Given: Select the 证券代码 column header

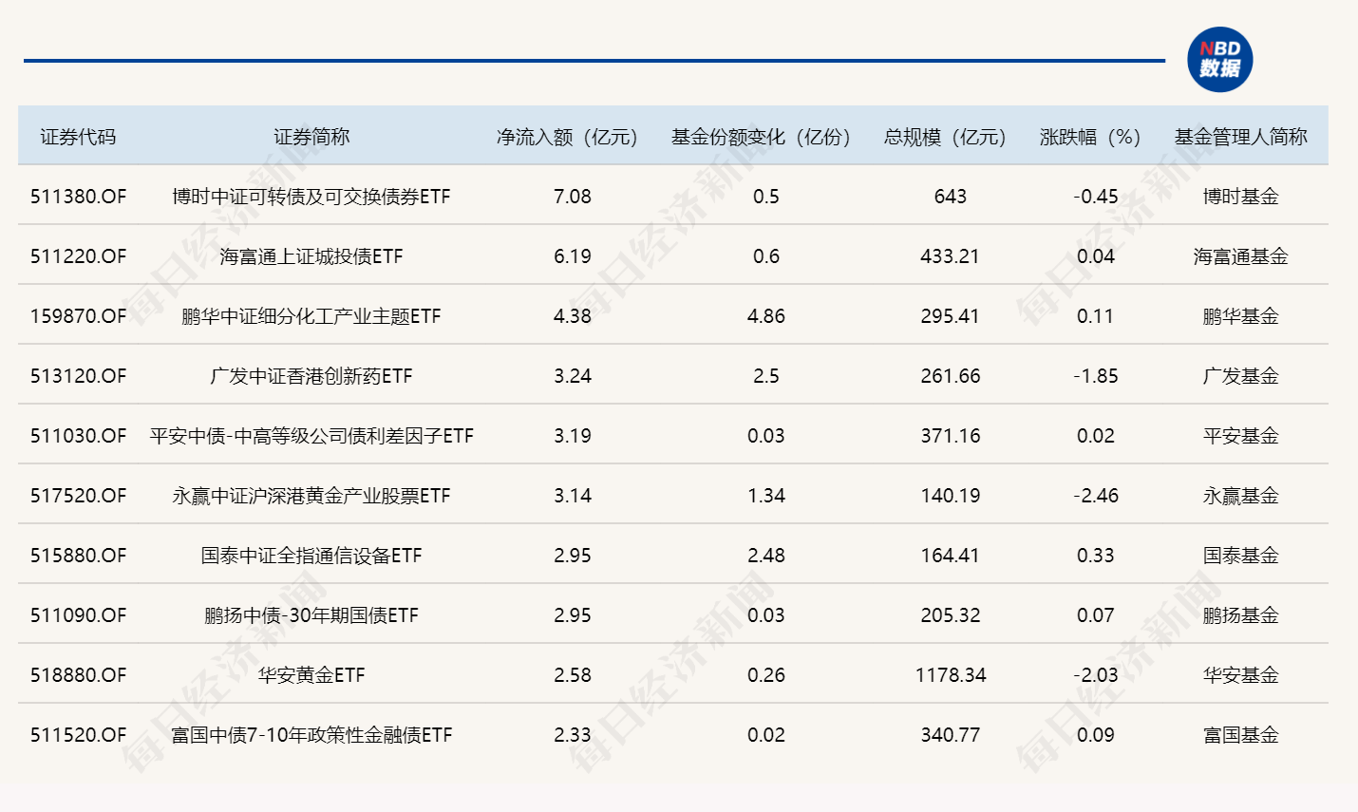Looking at the screenshot, I should coord(79,136).
